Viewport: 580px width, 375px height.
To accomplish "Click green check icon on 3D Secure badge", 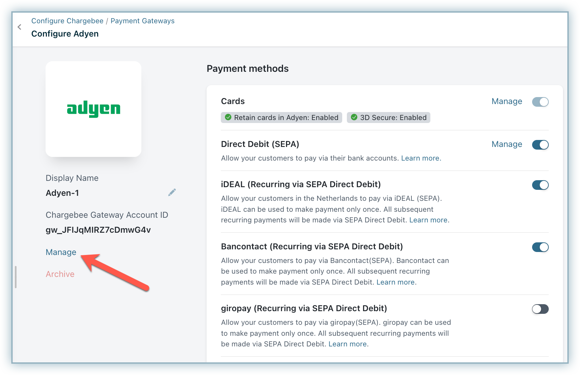I will (x=354, y=117).
